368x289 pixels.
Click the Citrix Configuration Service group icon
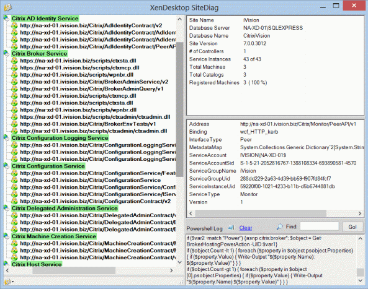pos(6,166)
